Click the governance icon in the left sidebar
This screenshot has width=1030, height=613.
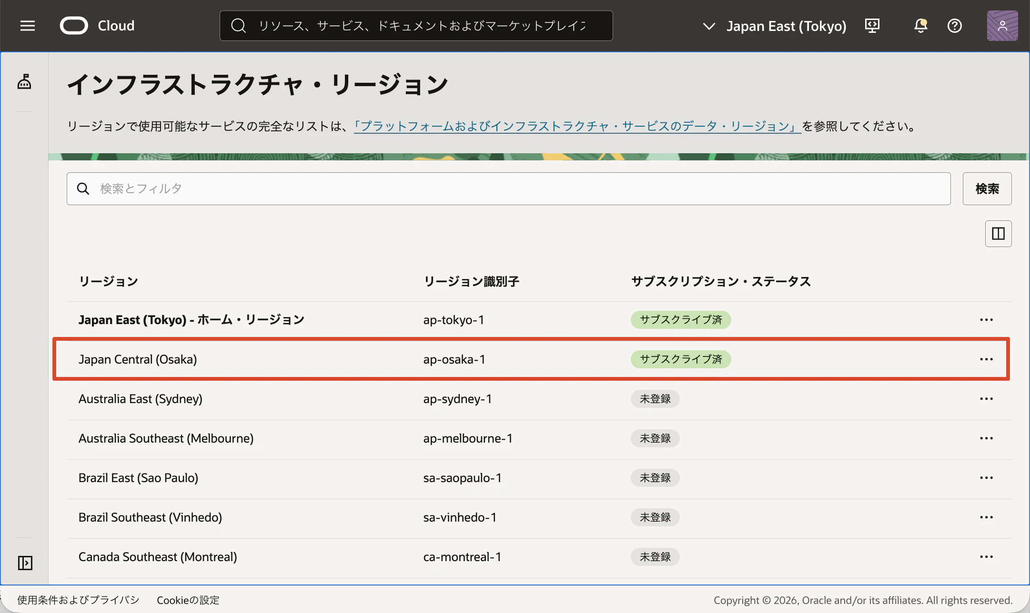coord(24,82)
